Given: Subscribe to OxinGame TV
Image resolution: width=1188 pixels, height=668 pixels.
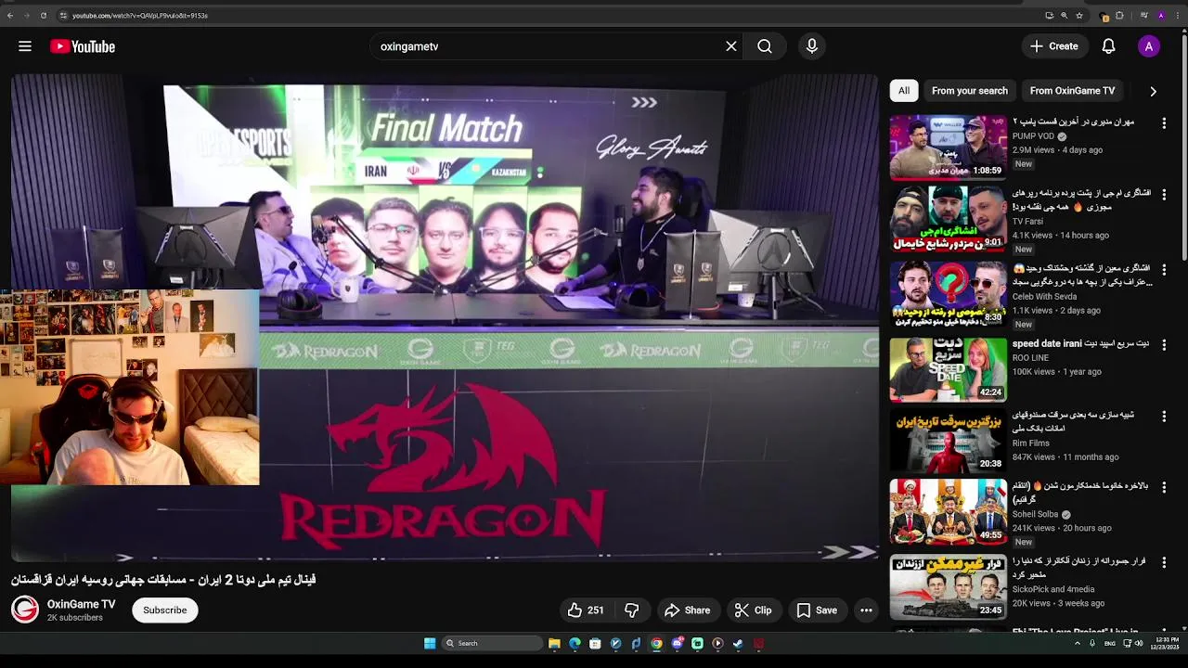Looking at the screenshot, I should click(165, 610).
